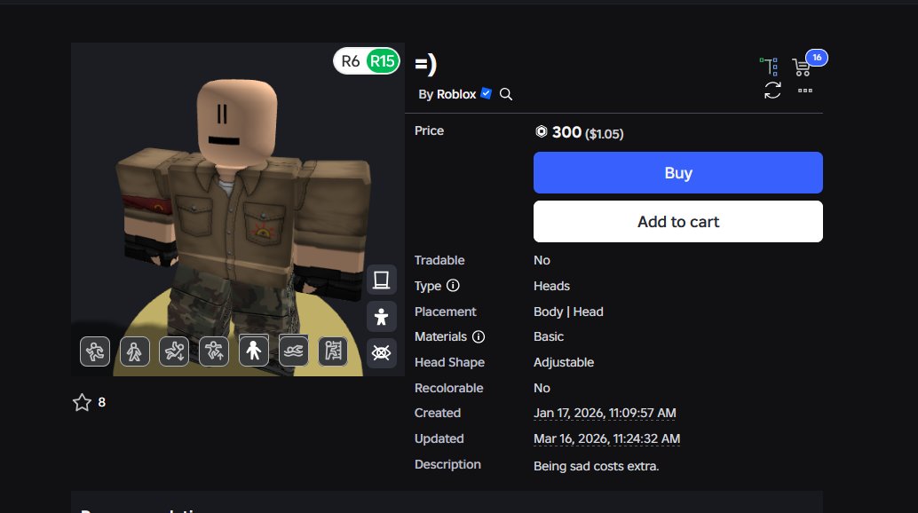Play the run animation preview icon
The image size is (918, 513).
[95, 351]
